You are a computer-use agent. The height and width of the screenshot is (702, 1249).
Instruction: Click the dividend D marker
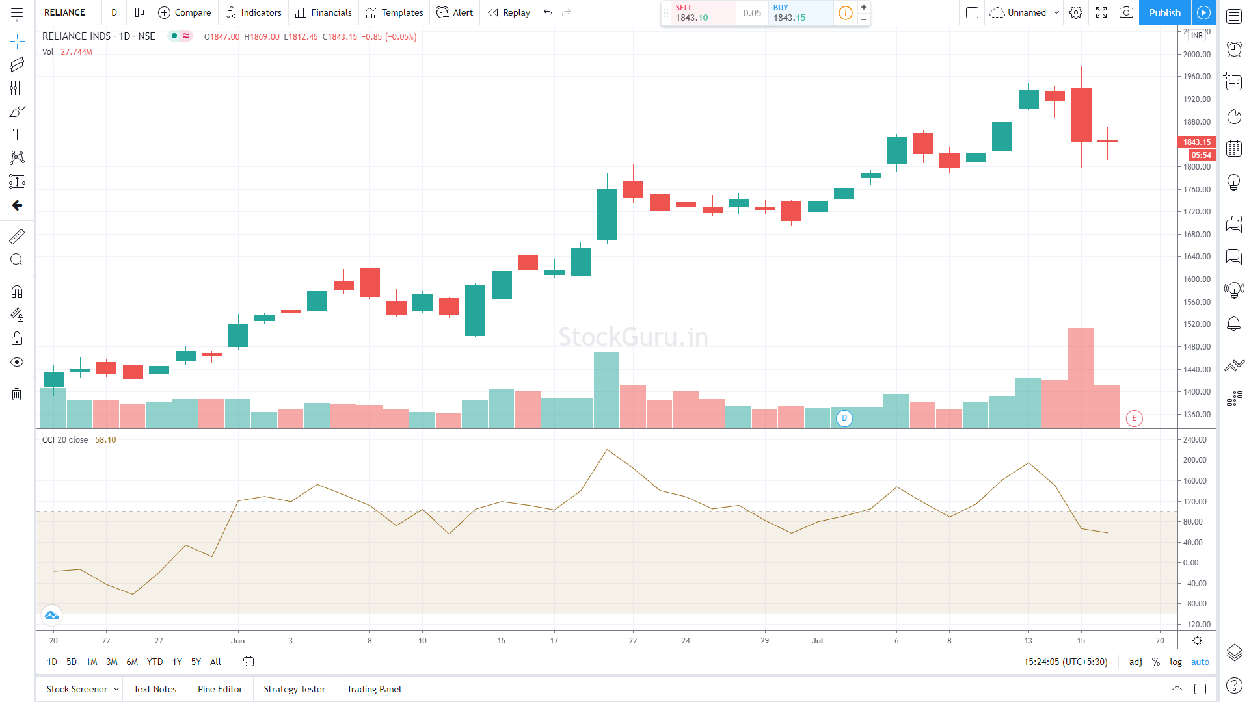click(844, 418)
